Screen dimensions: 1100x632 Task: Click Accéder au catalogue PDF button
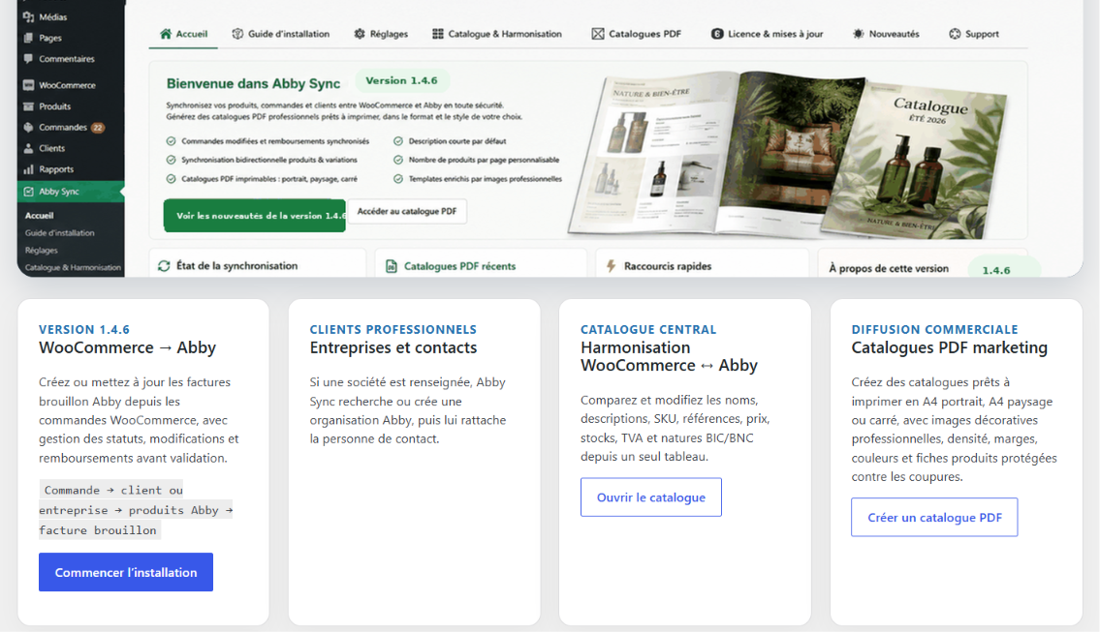[x=407, y=211]
